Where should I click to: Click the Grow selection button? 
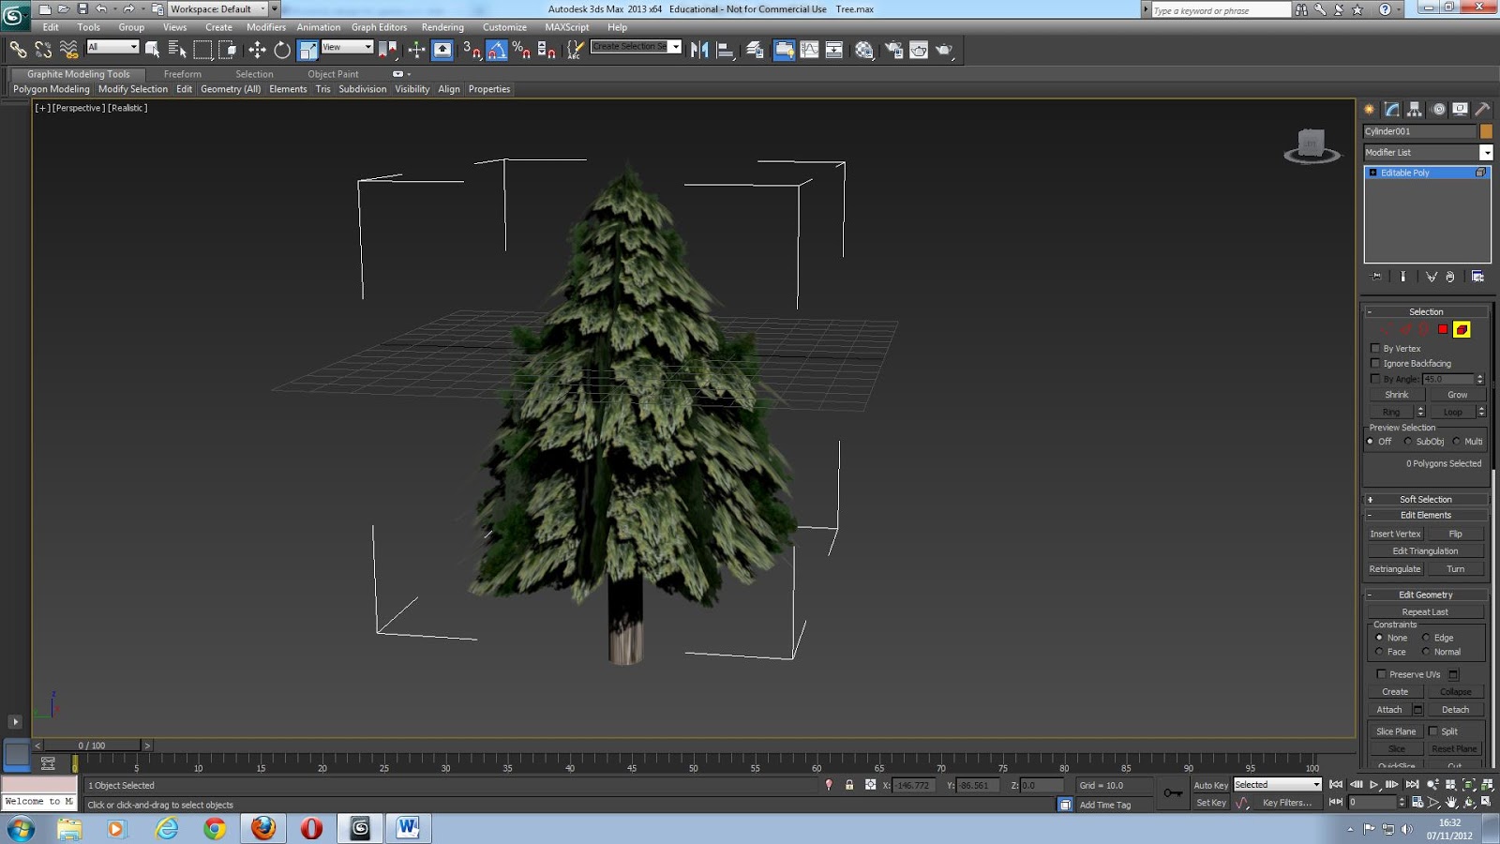coord(1457,394)
